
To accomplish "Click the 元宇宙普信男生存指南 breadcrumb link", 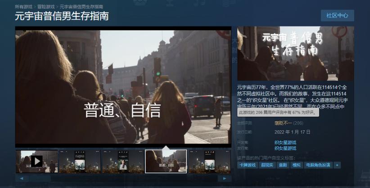I will tap(81, 7).
